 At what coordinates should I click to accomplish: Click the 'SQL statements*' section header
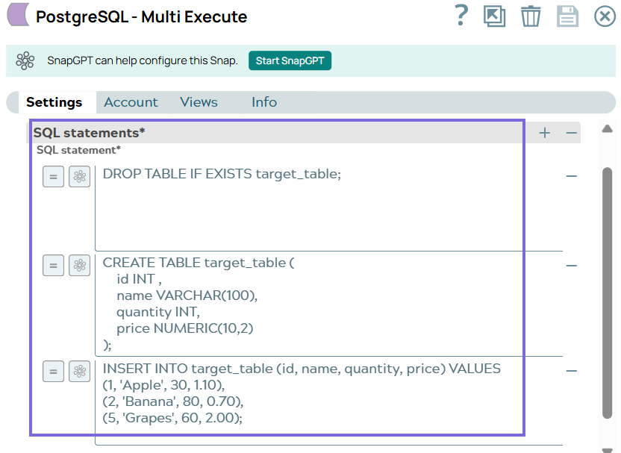89,133
